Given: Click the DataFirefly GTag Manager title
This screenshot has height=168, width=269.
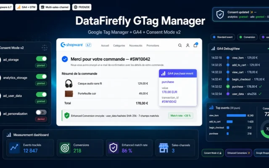Looking at the screenshot, I should [140, 21].
